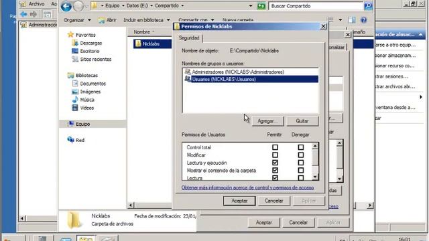Click the change view icon

click(330, 20)
